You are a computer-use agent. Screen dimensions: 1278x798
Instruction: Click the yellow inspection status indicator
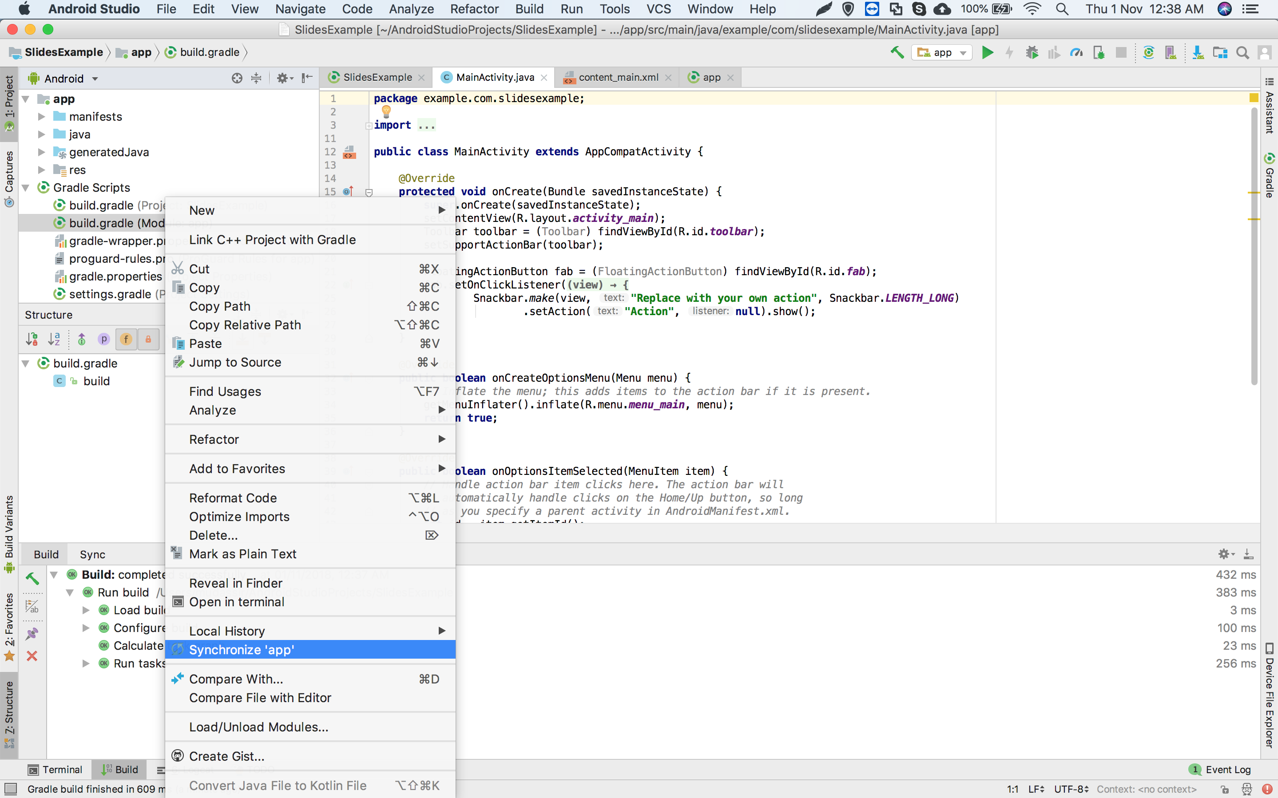pyautogui.click(x=1254, y=98)
